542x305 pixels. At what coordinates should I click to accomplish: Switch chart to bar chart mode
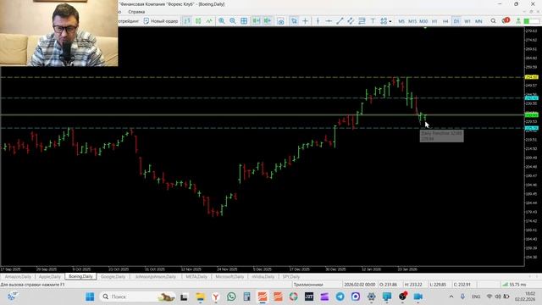click(x=187, y=21)
